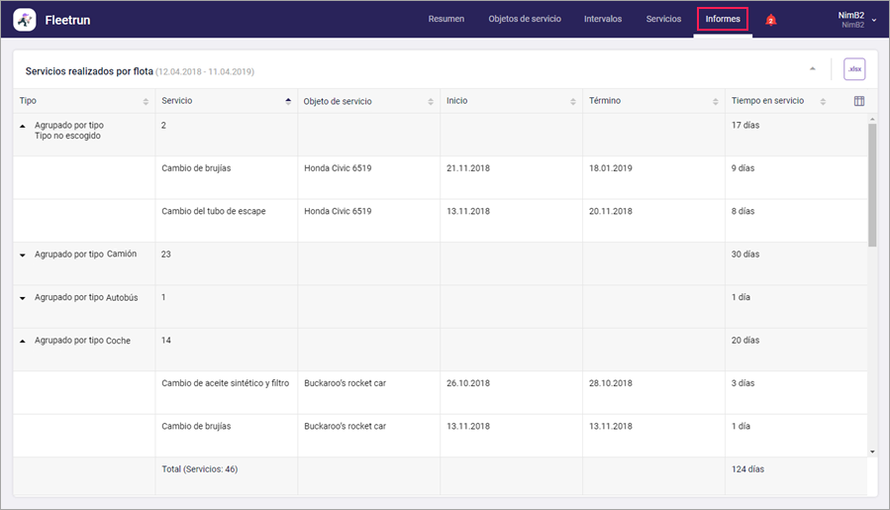The image size is (890, 510).
Task: Expand the Autobús group row
Action: [x=23, y=298]
